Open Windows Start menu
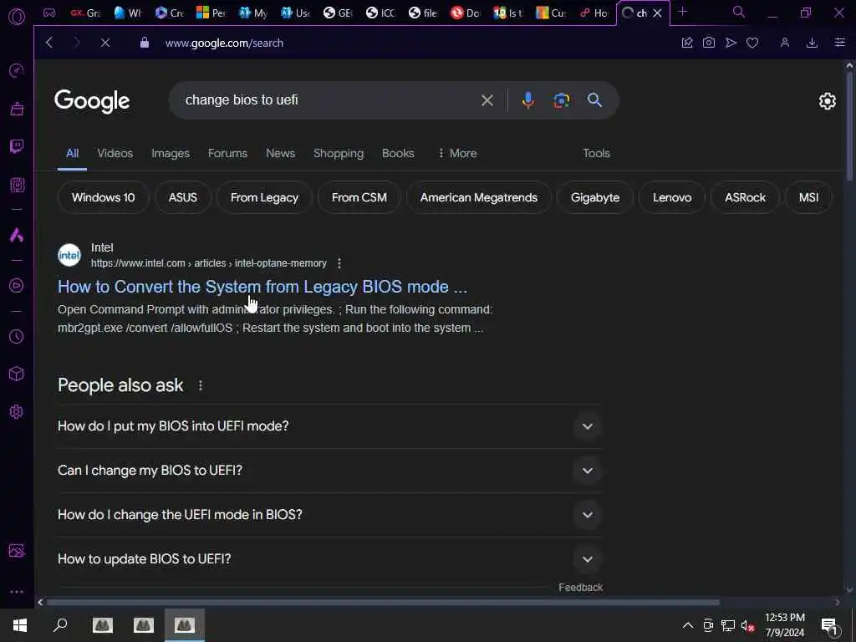 [20, 625]
